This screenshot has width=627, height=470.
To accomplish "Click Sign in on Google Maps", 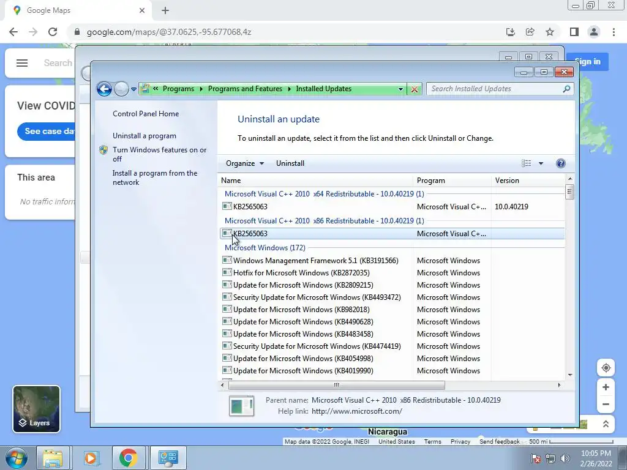I will [x=588, y=62].
